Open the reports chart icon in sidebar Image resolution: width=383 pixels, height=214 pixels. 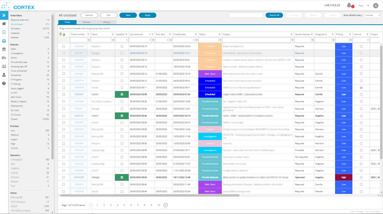tap(4, 66)
